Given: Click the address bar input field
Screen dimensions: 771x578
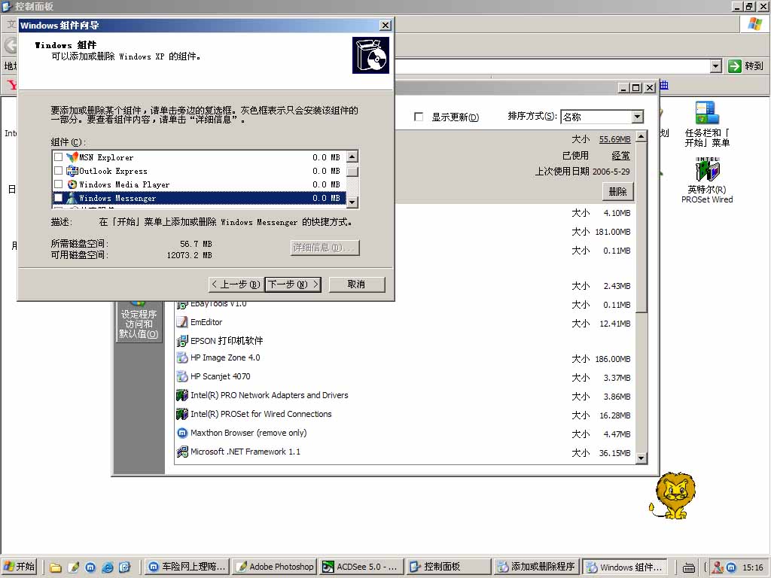Looking at the screenshot, I should 550,66.
